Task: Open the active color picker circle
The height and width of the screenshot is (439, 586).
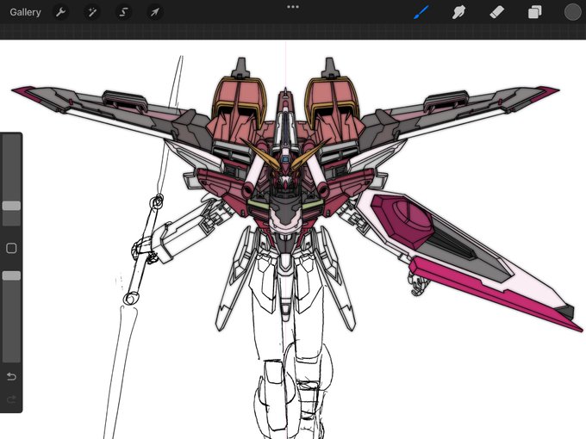Action: (x=572, y=12)
